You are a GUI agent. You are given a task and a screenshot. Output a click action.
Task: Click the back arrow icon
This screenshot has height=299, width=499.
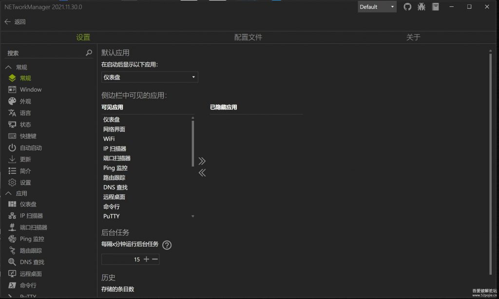pyautogui.click(x=8, y=21)
